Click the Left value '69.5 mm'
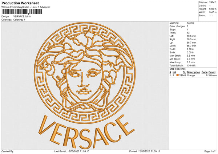 [x=191, y=36]
